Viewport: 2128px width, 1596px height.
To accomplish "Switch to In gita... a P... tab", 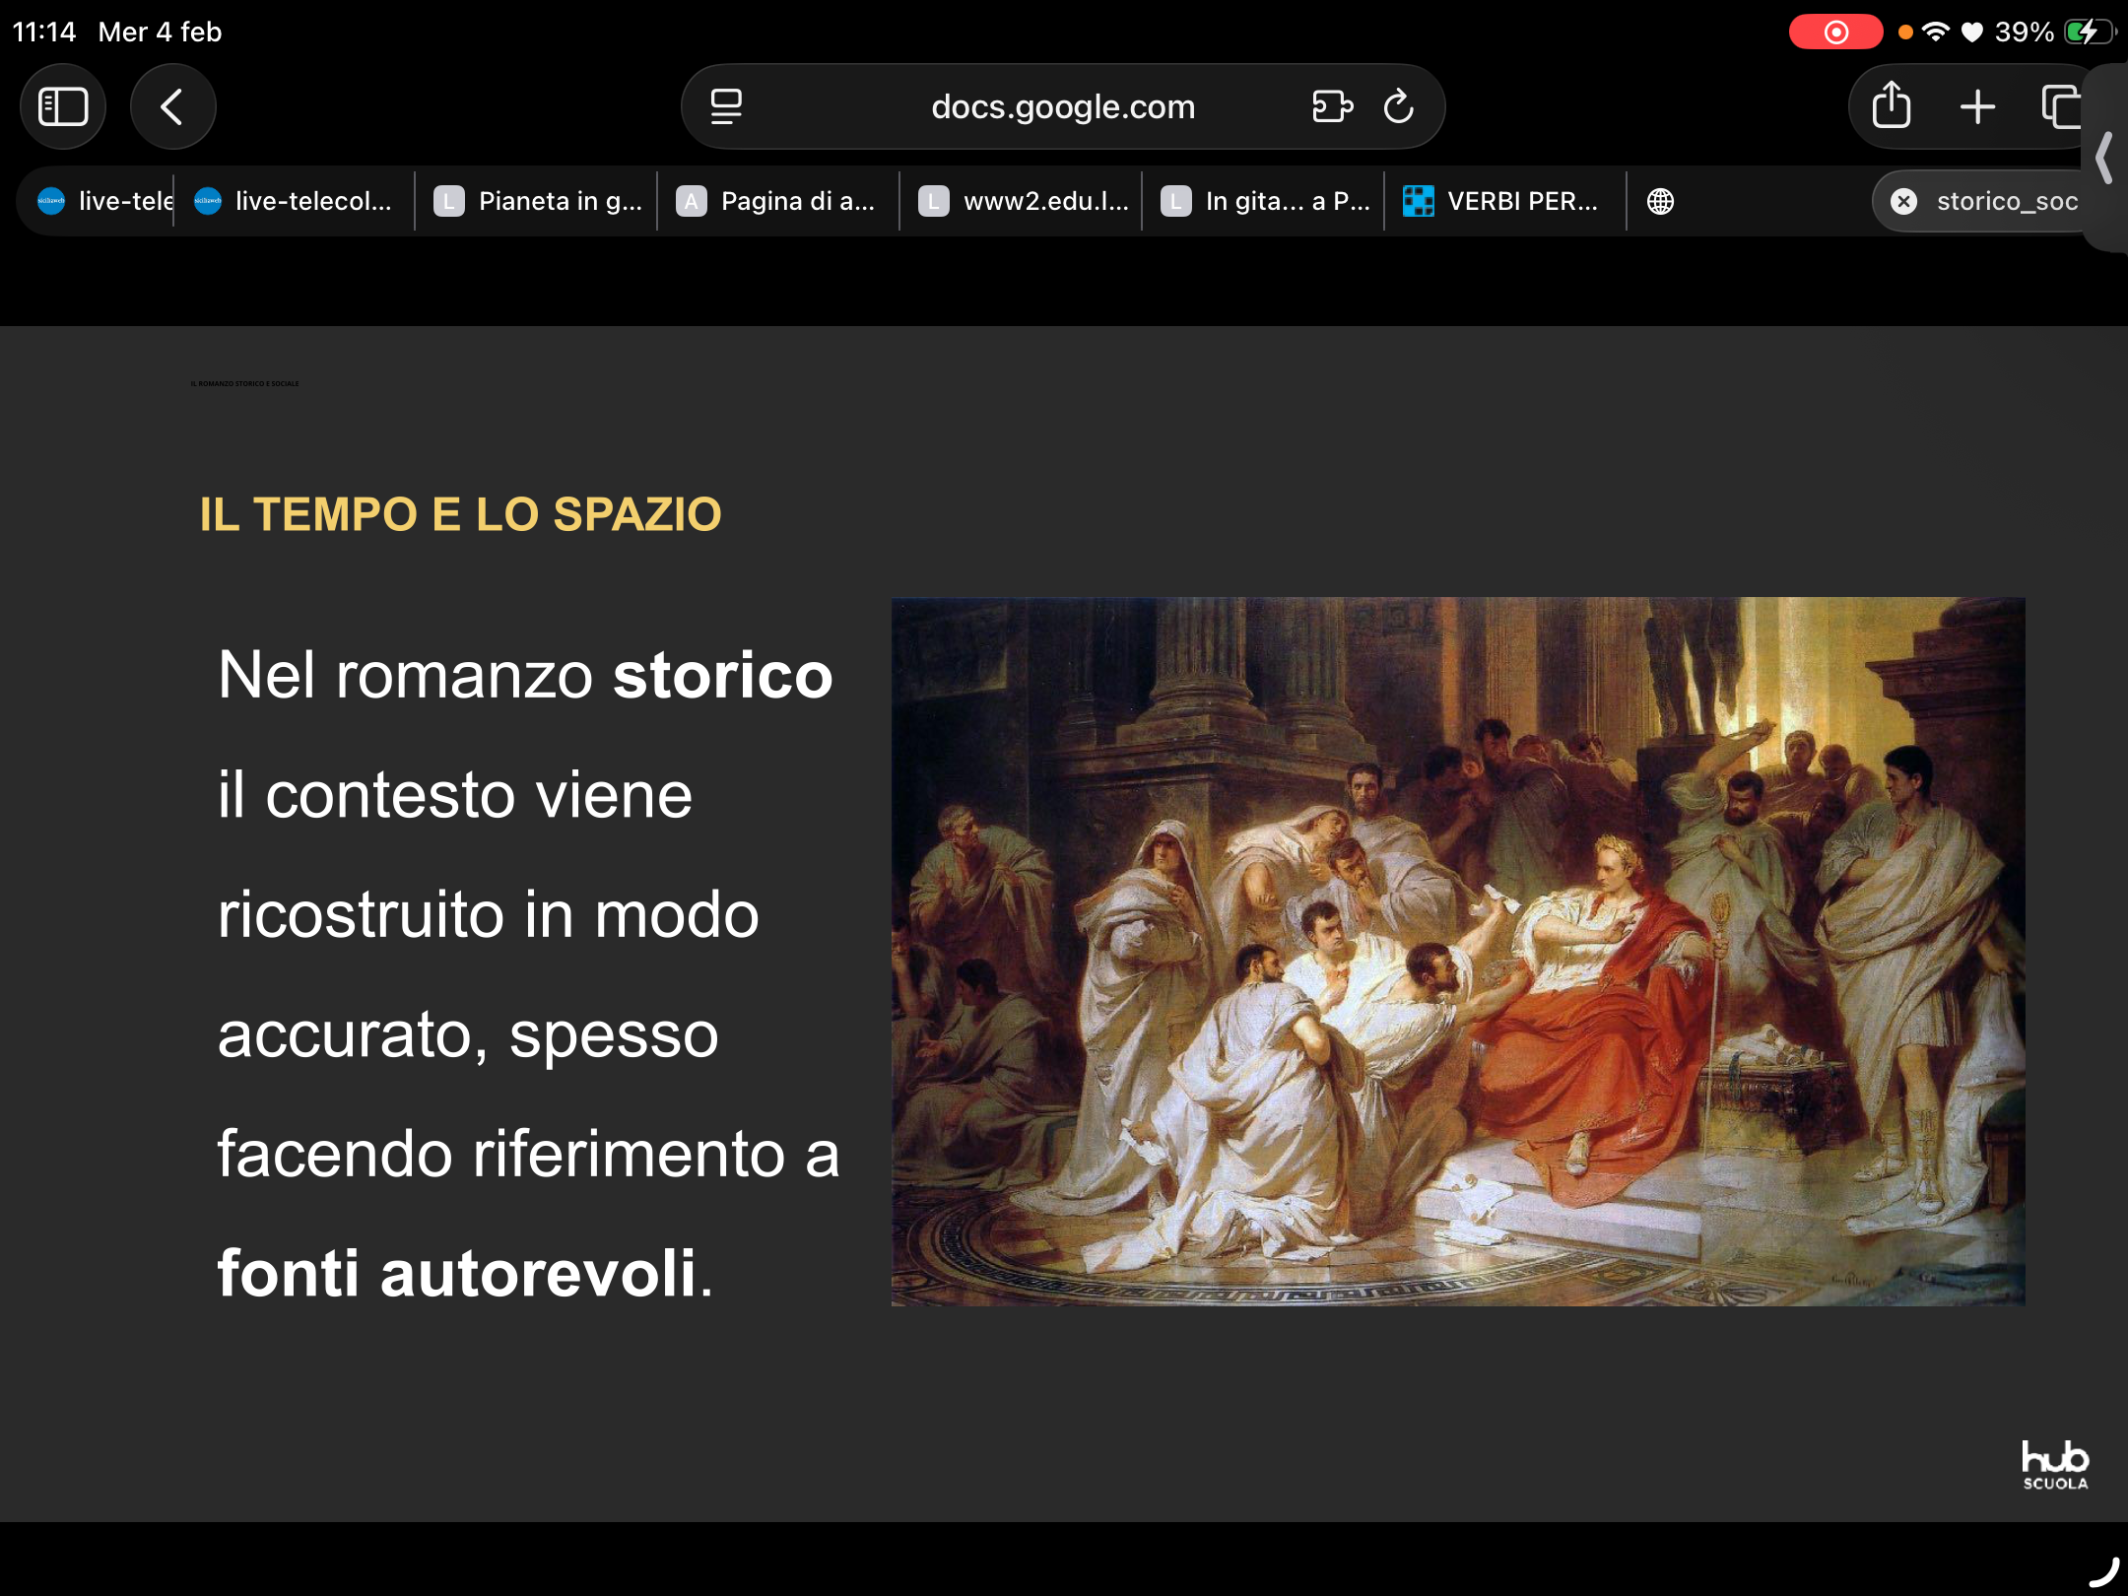I will [1265, 201].
